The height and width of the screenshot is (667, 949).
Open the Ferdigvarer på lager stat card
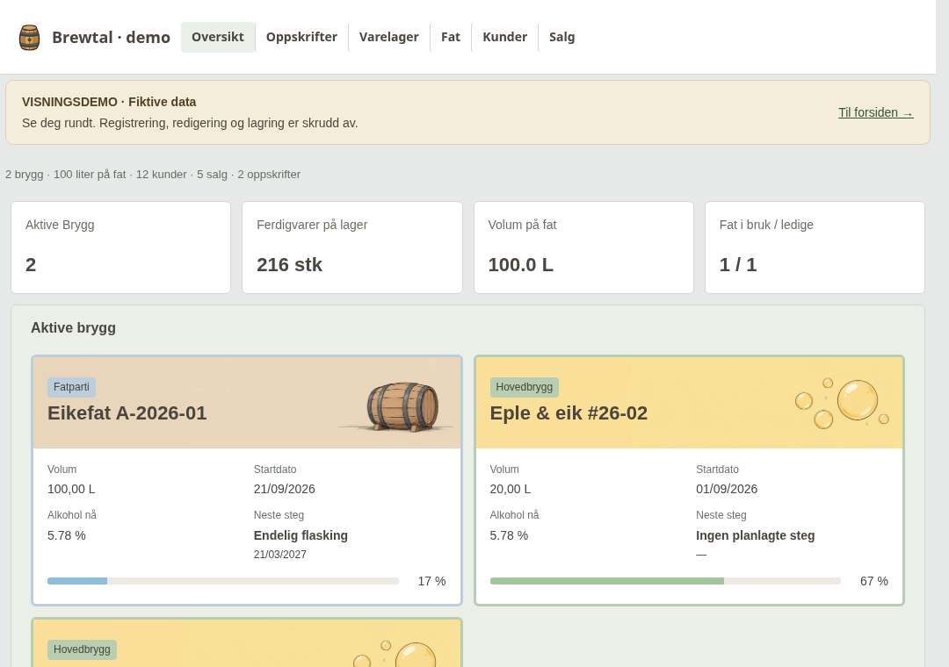pos(352,247)
